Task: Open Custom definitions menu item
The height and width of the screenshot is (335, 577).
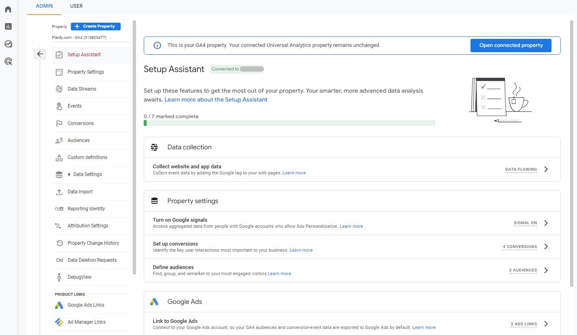Action: (92, 157)
